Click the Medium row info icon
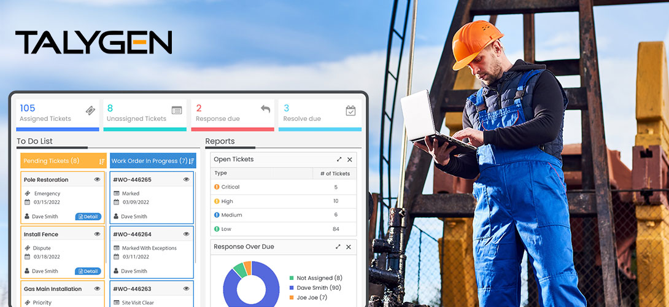Image resolution: width=669 pixels, height=307 pixels. [217, 215]
